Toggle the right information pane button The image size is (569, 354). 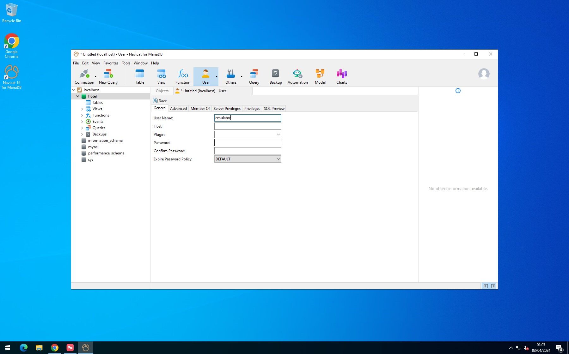pyautogui.click(x=493, y=286)
